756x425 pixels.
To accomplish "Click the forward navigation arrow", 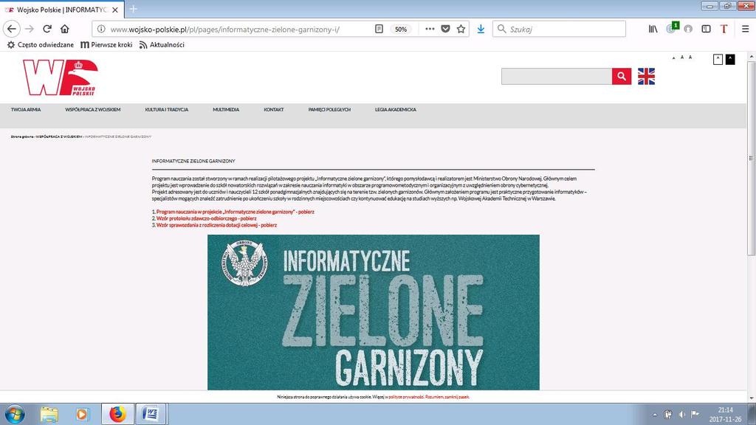I will tap(30, 29).
